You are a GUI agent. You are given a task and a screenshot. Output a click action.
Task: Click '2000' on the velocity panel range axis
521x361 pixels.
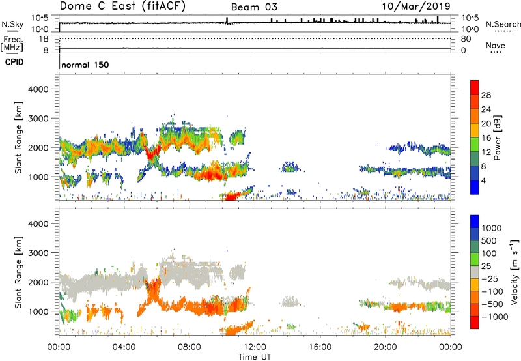[38, 282]
